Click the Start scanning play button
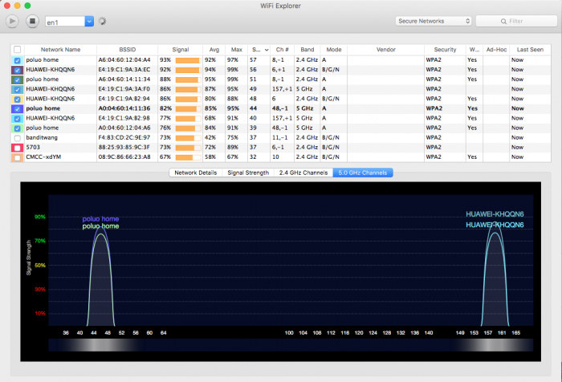The width and height of the screenshot is (562, 382). 13,21
